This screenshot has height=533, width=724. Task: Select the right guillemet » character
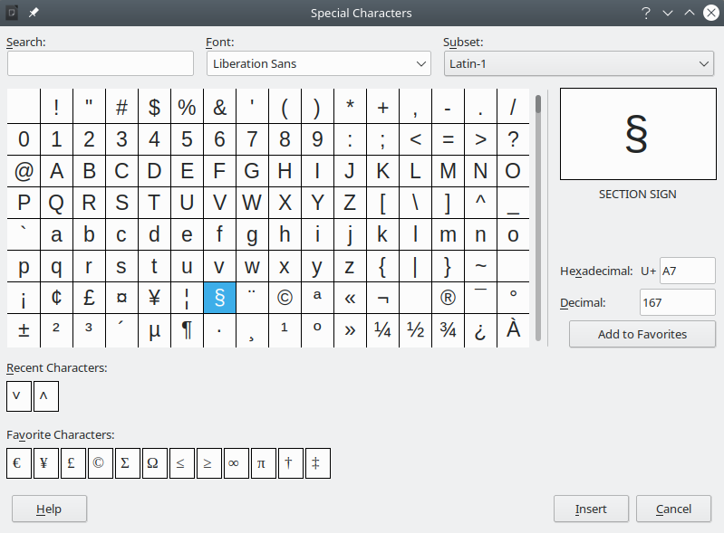350,330
